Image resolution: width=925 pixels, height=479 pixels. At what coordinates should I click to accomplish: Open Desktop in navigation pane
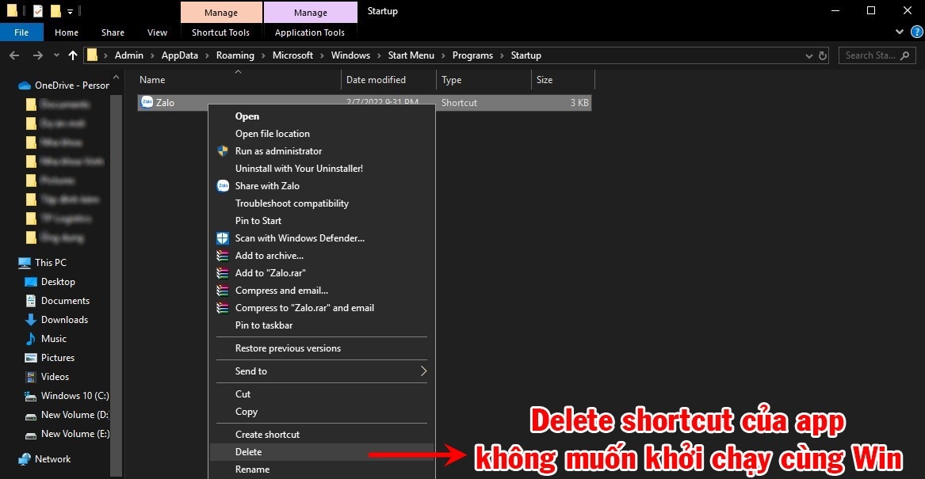tap(50, 282)
